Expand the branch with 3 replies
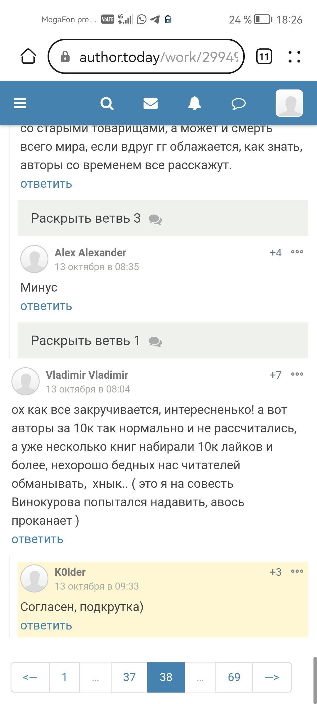The image size is (317, 704). (163, 218)
